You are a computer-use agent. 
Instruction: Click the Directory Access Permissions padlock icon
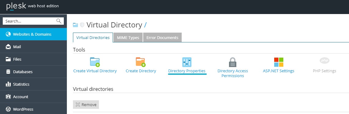[x=233, y=62]
